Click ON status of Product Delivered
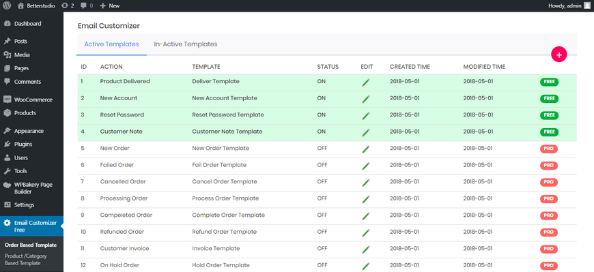The height and width of the screenshot is (272, 594). [322, 81]
